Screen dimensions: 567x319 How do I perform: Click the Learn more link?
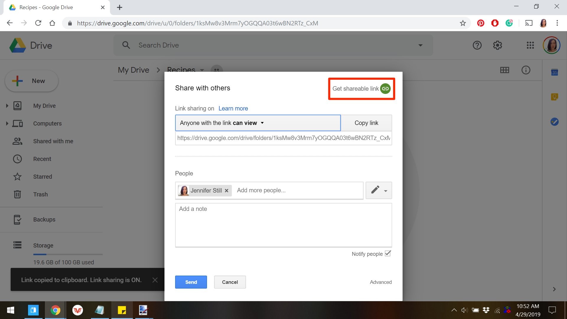[233, 108]
